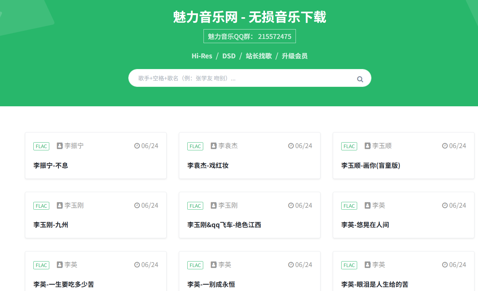
Task: Open the song 李英-一别成永恒
Action: [211, 284]
